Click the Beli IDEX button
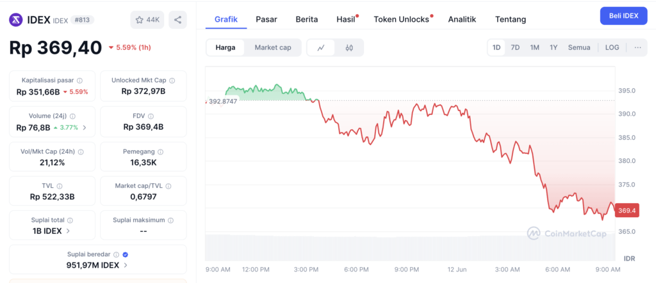Image resolution: width=656 pixels, height=283 pixels. tap(623, 16)
